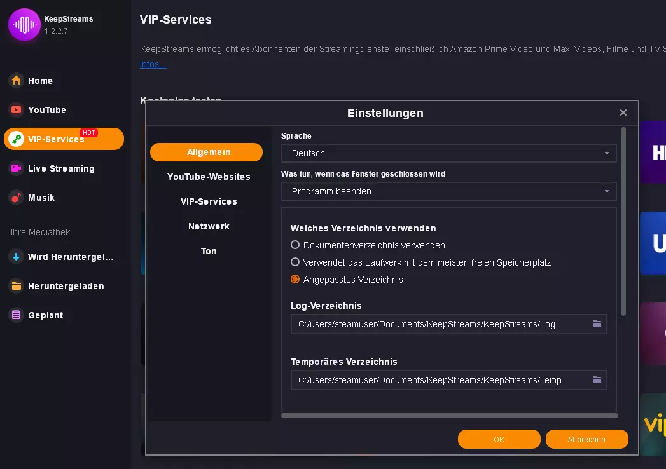Click the Ihre Mediathek label
The image size is (666, 469).
40,232
